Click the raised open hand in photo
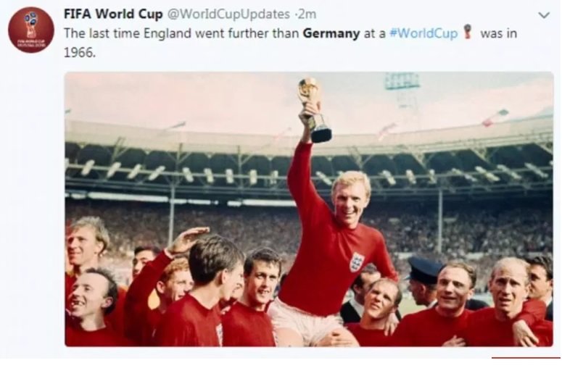 [x=188, y=240]
